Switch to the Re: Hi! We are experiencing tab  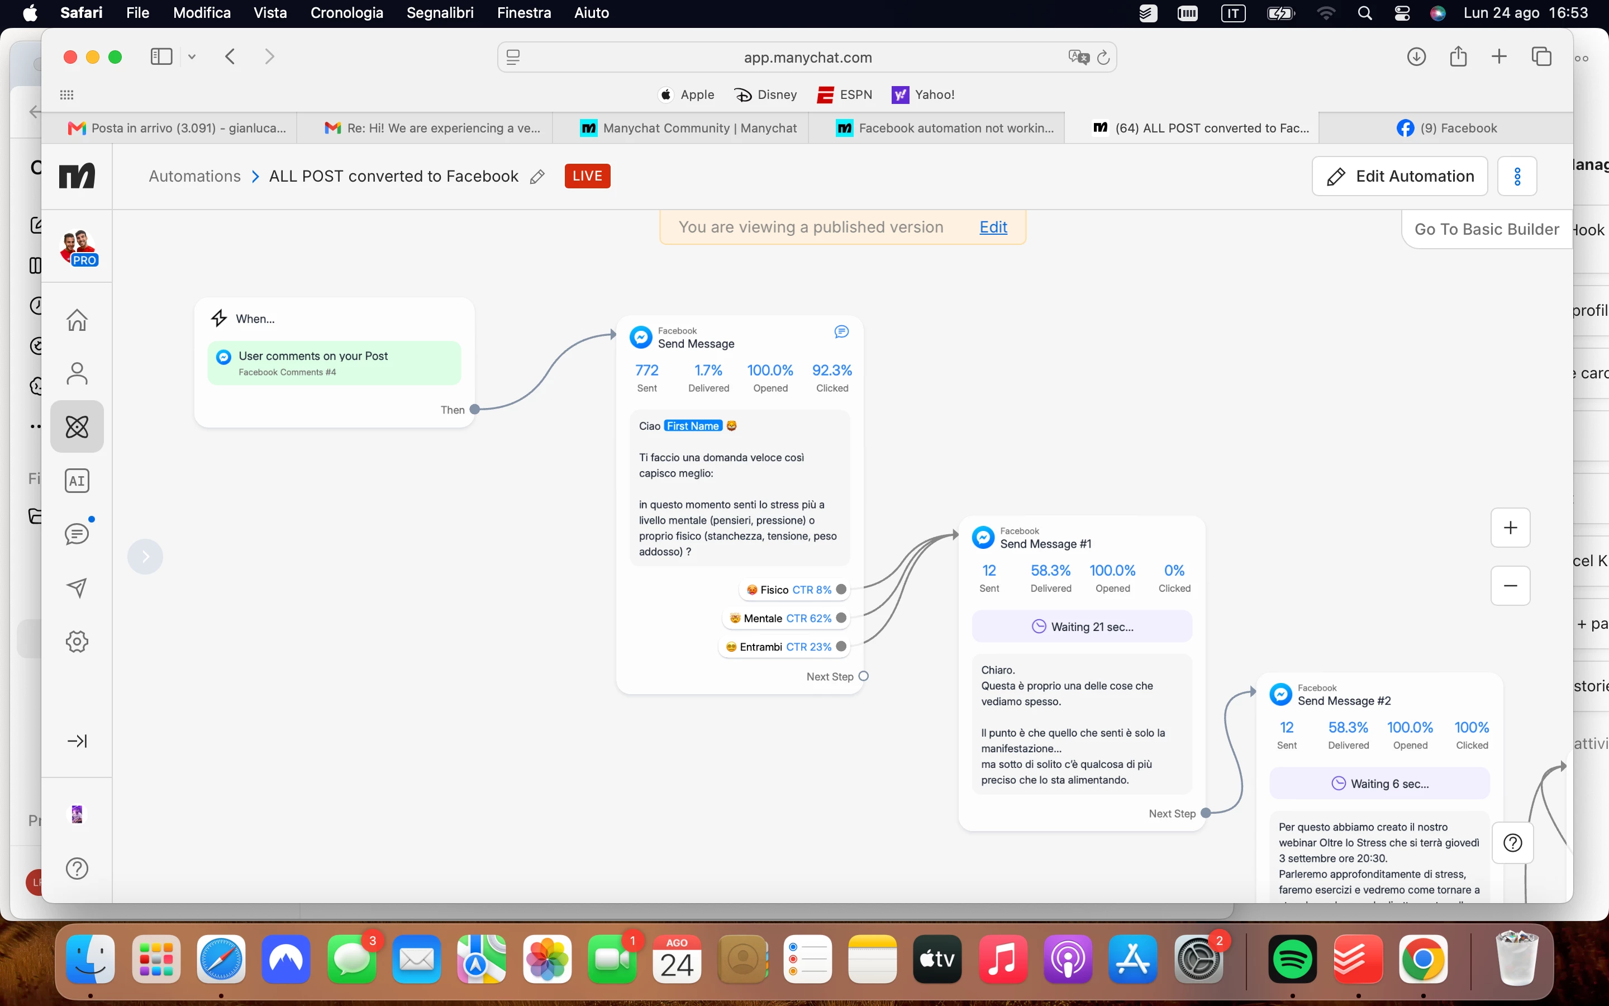(425, 128)
